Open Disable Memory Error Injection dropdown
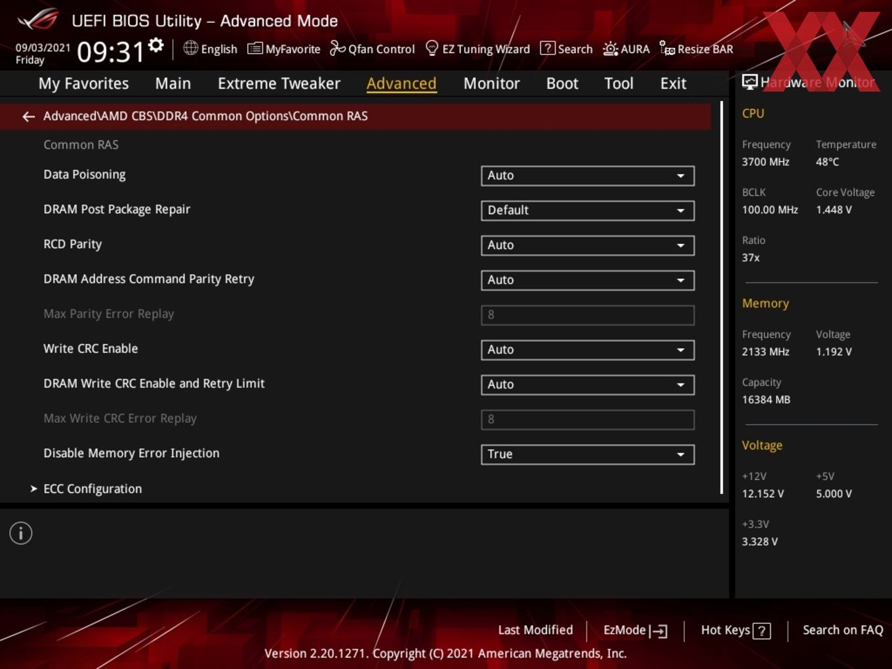Image resolution: width=892 pixels, height=669 pixels. point(588,455)
